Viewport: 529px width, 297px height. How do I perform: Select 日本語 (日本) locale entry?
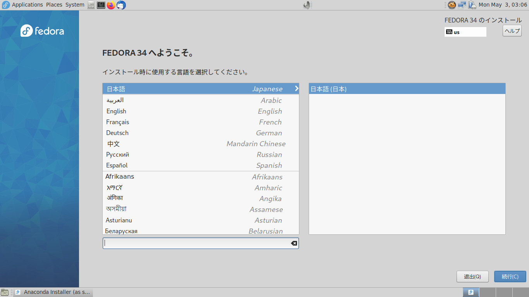(407, 89)
